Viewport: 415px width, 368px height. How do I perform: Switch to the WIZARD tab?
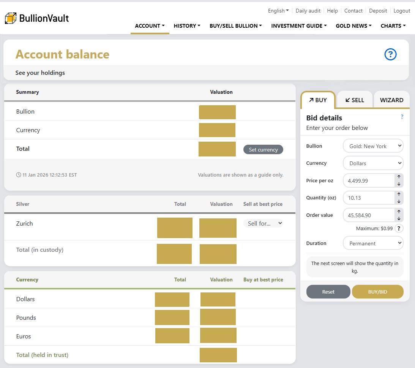[391, 100]
